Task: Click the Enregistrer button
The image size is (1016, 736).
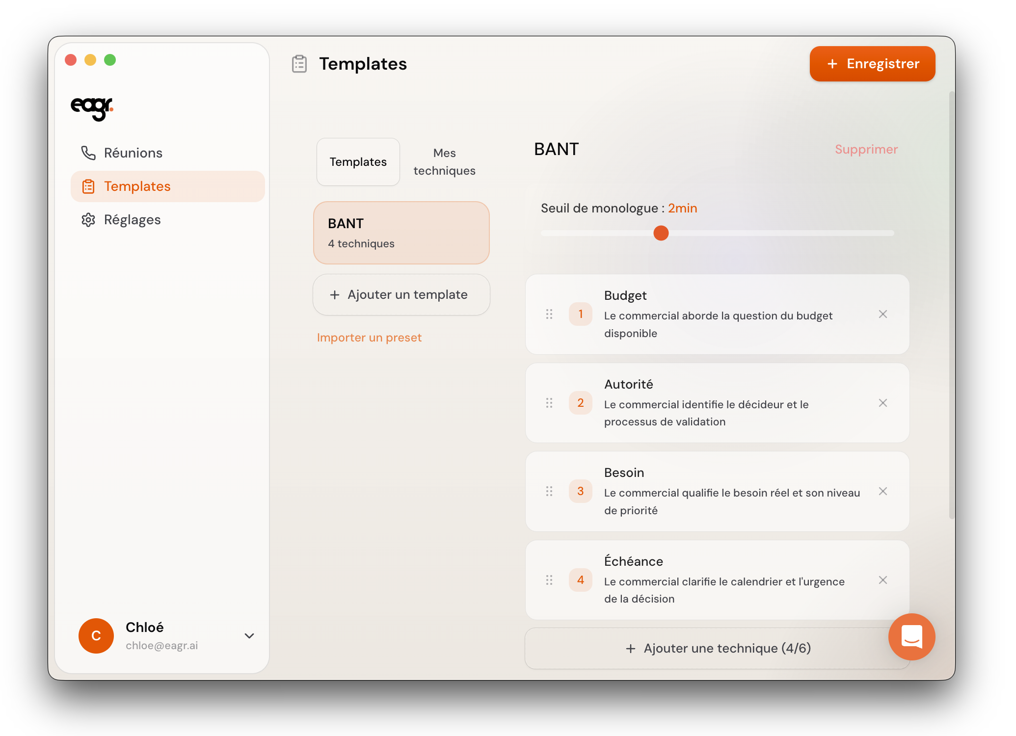Action: [x=872, y=64]
